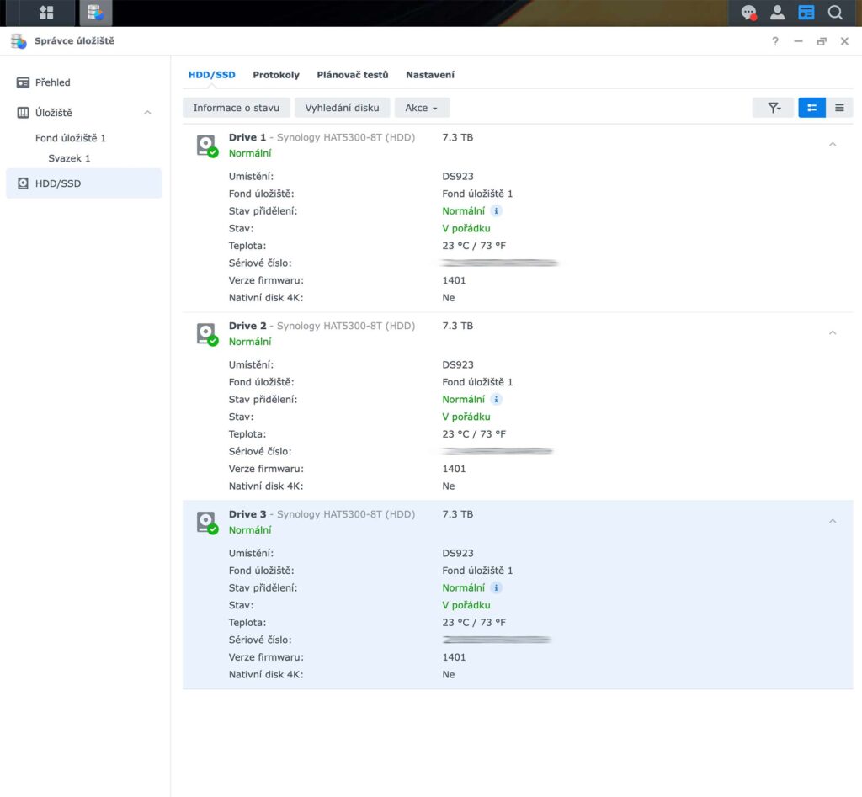Click the Drive 3 disk status icon
Viewport: 862px width, 797px height.
point(207,523)
